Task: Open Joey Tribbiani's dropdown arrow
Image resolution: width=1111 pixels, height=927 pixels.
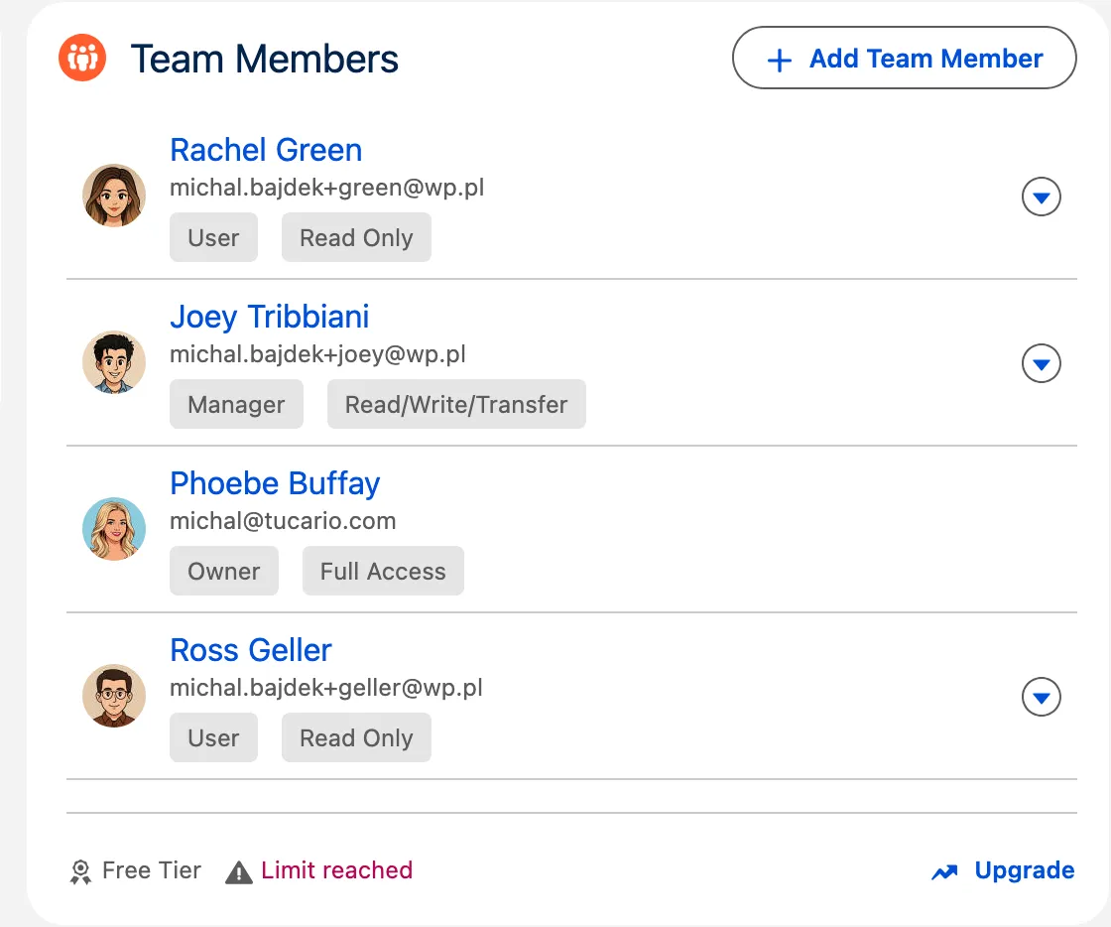Action: (1041, 364)
